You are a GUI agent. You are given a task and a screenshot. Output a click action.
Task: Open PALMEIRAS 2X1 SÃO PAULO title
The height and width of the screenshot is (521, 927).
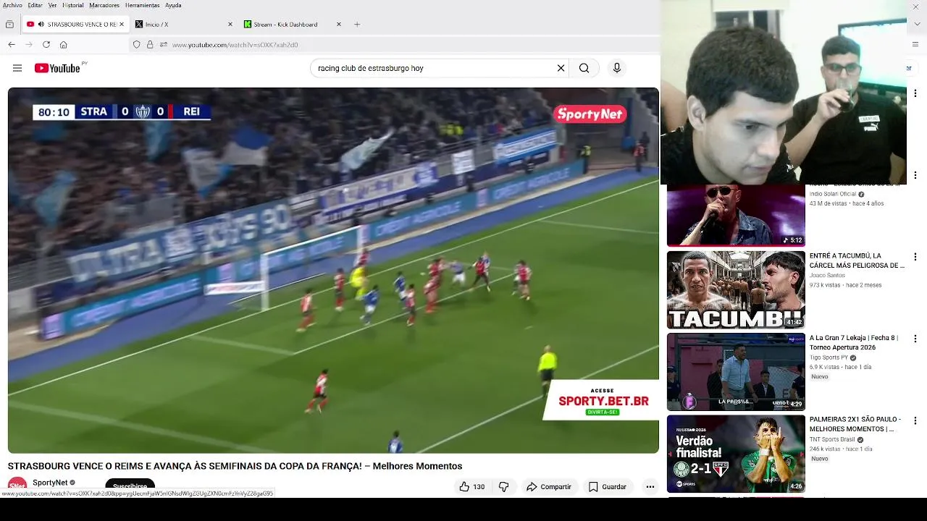pyautogui.click(x=855, y=424)
